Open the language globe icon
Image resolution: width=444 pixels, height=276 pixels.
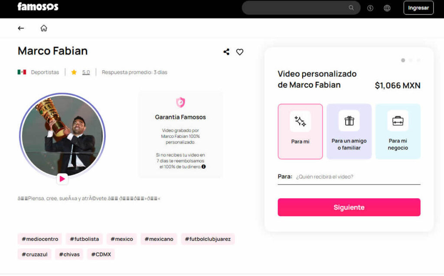387,8
